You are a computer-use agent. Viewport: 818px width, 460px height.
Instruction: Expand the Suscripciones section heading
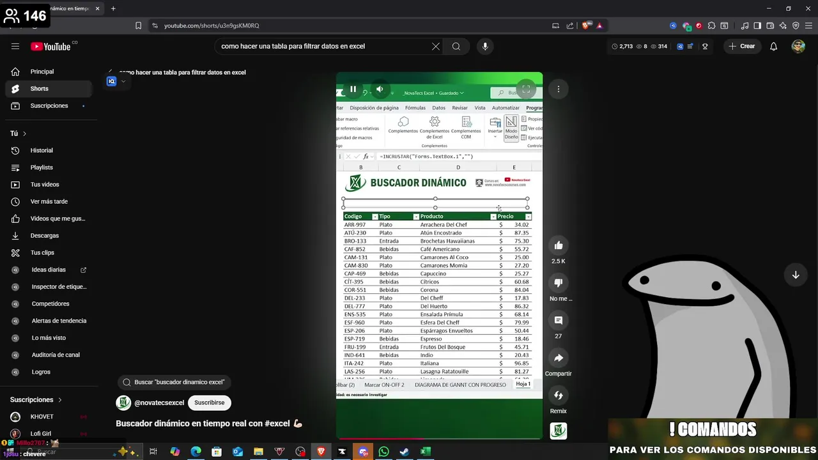coord(36,400)
